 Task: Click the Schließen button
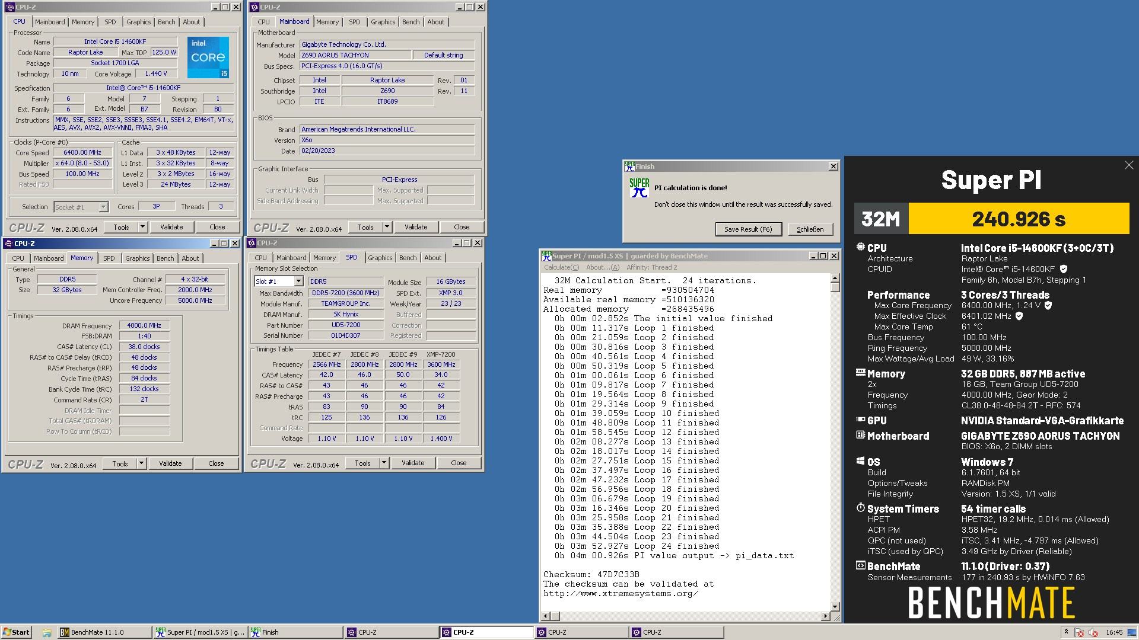coord(810,229)
